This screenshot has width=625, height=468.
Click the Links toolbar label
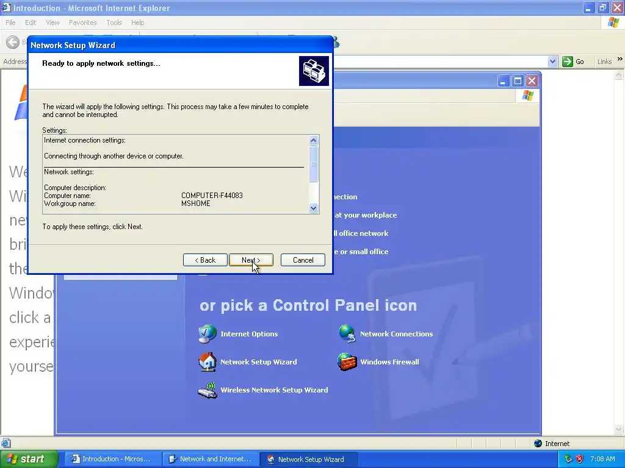click(x=604, y=62)
